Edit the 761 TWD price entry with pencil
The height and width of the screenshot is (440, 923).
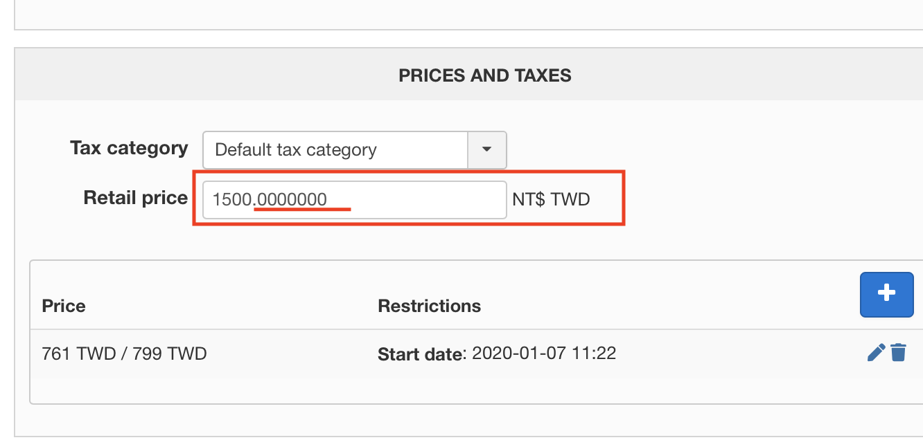[x=876, y=353]
